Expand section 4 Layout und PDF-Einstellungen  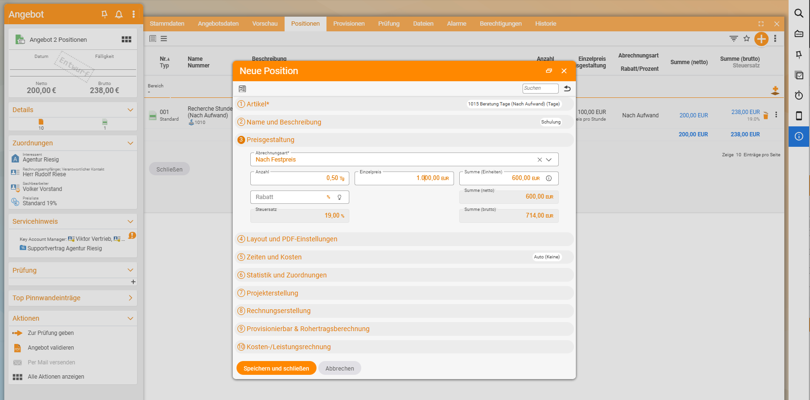point(404,239)
